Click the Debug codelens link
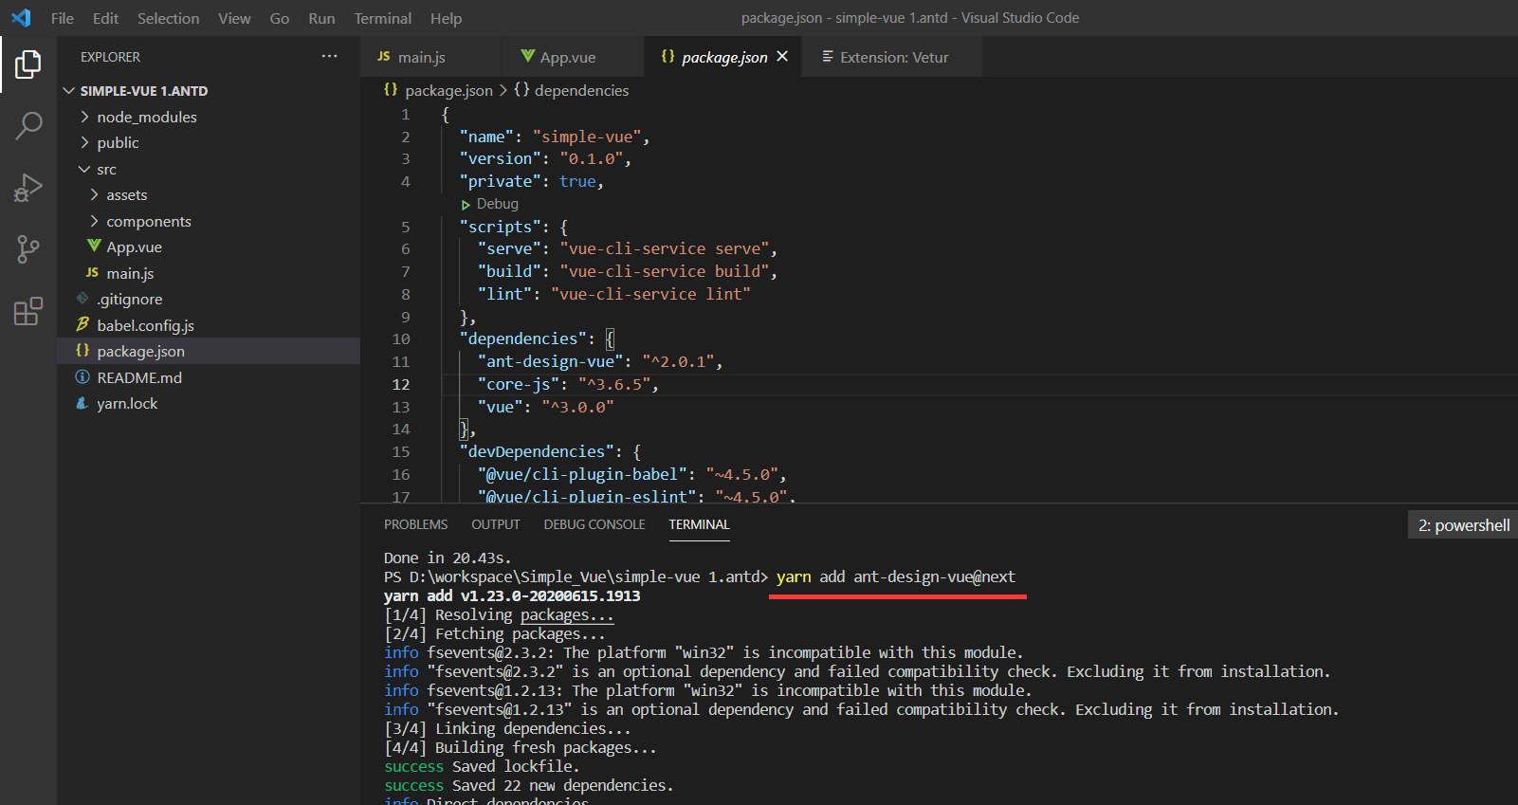This screenshot has height=805, width=1518. coord(497,204)
